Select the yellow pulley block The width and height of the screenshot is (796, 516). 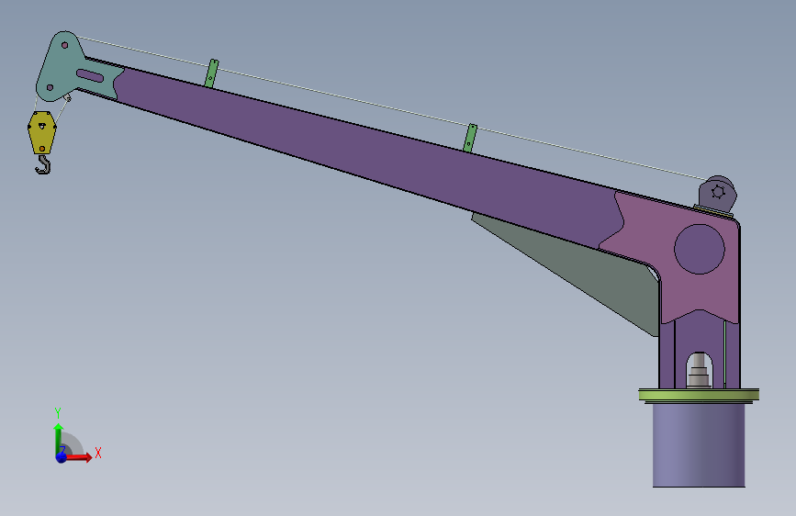pos(41,132)
